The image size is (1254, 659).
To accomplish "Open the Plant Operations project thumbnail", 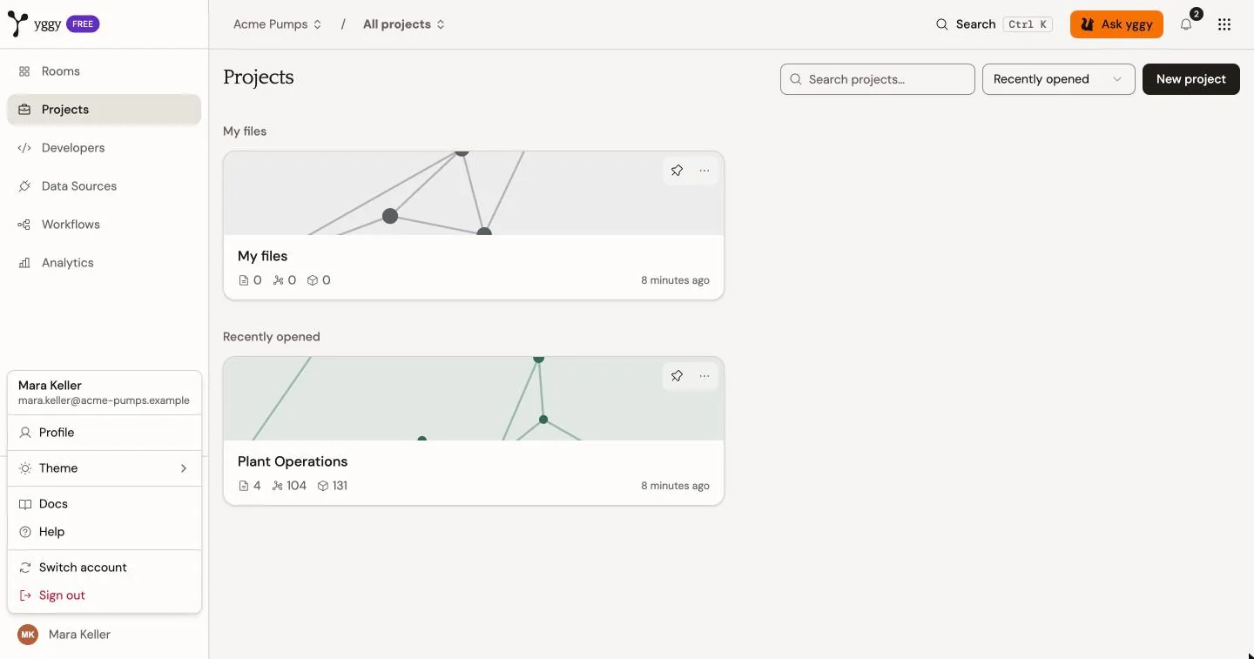I will click(474, 399).
